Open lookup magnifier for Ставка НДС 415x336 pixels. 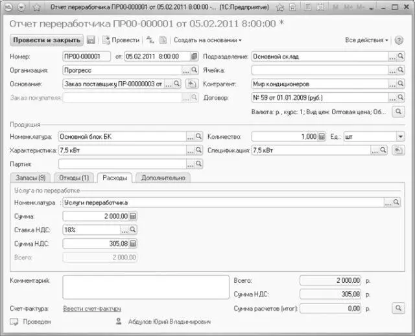pos(133,230)
